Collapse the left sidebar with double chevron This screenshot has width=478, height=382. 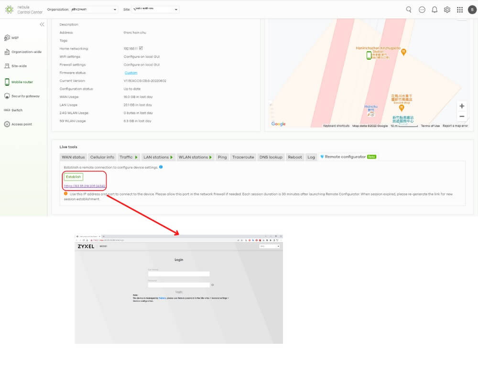point(42,24)
